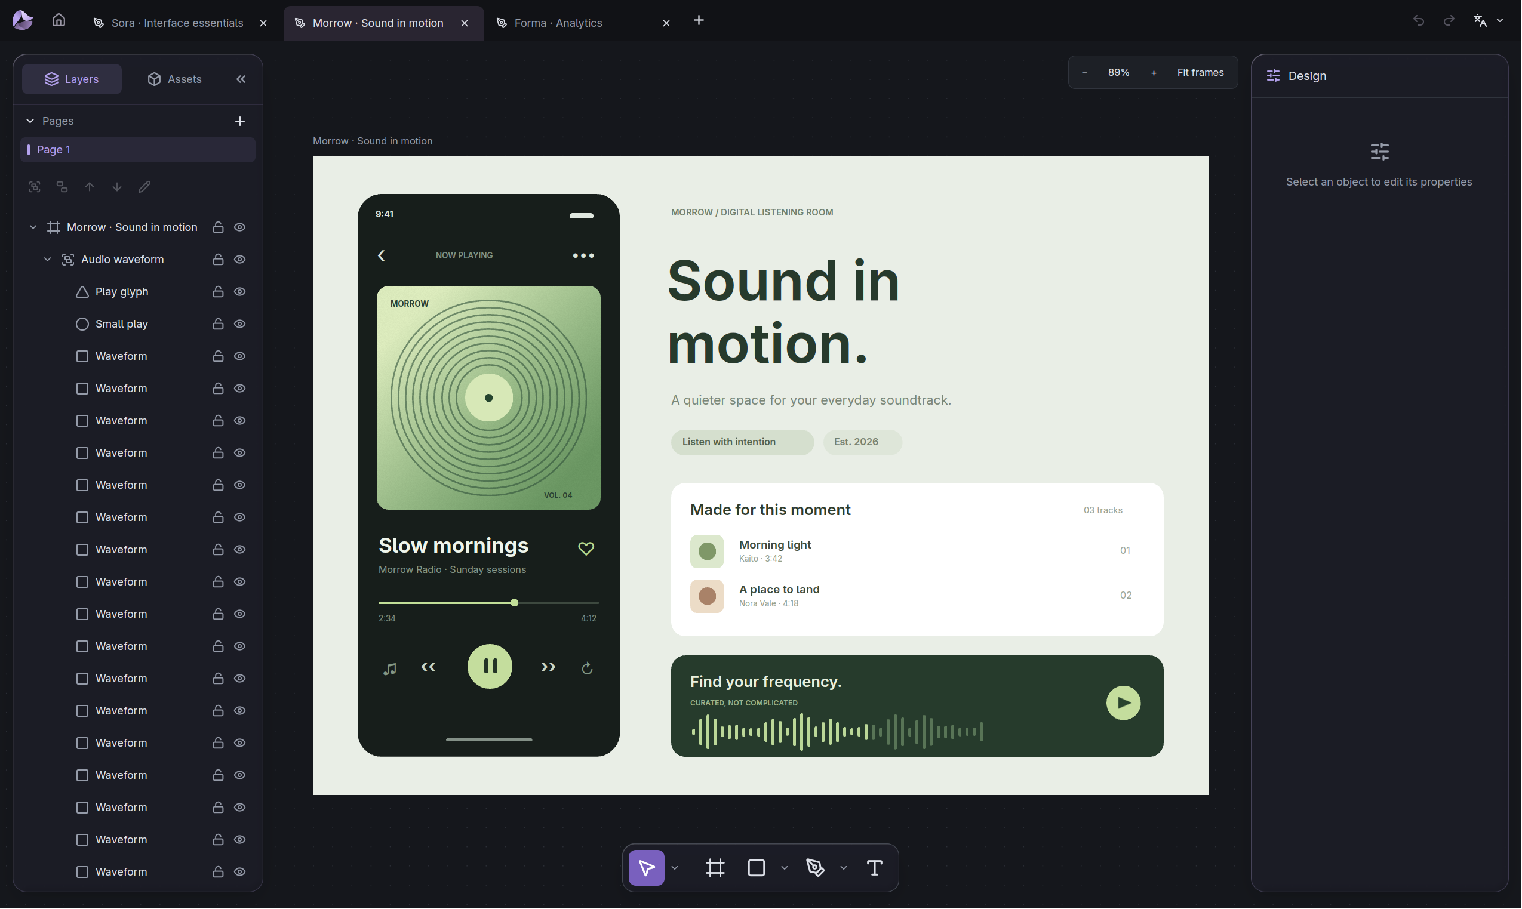
Task: Click the undo arrow icon
Action: click(x=1419, y=21)
